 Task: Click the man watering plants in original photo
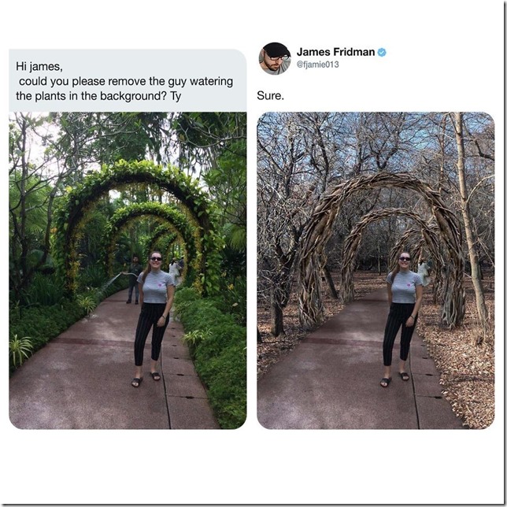pos(135,279)
